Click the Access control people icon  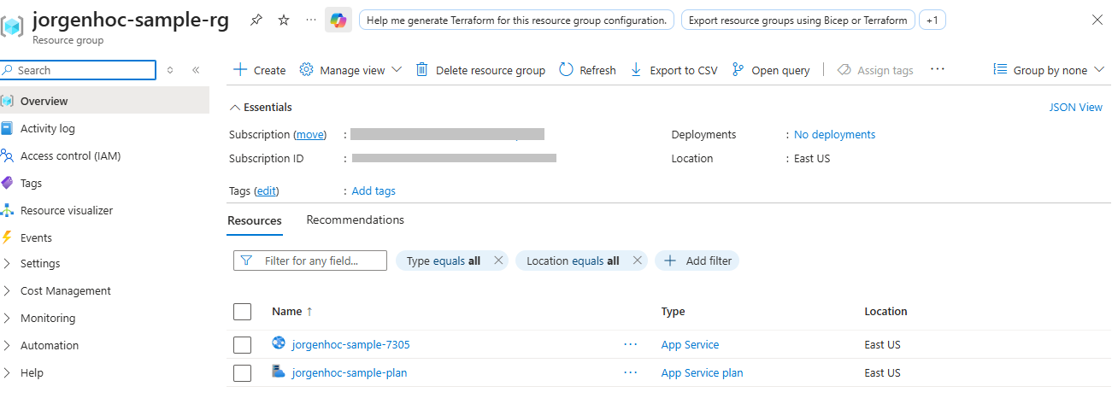coord(8,155)
